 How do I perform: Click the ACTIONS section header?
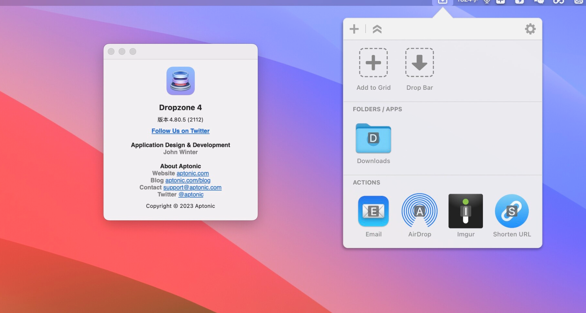tap(366, 182)
